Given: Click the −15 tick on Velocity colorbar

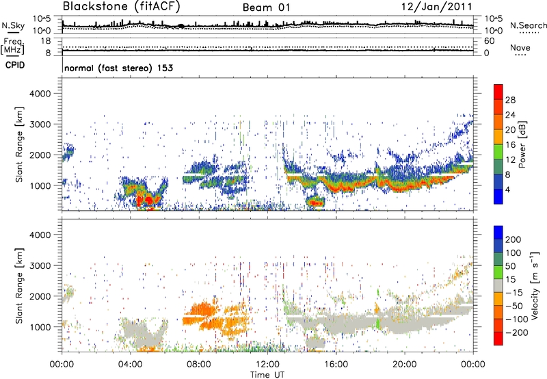Looking at the screenshot, I should [513, 293].
